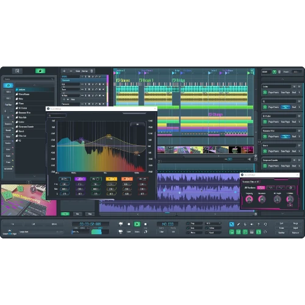
Task: Open the third menu in bottom-left menu bar
Action: pos(54,224)
